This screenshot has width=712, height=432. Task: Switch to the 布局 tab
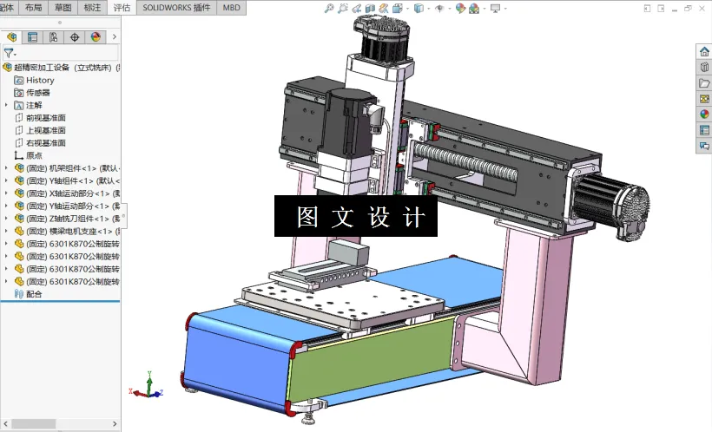[x=34, y=7]
